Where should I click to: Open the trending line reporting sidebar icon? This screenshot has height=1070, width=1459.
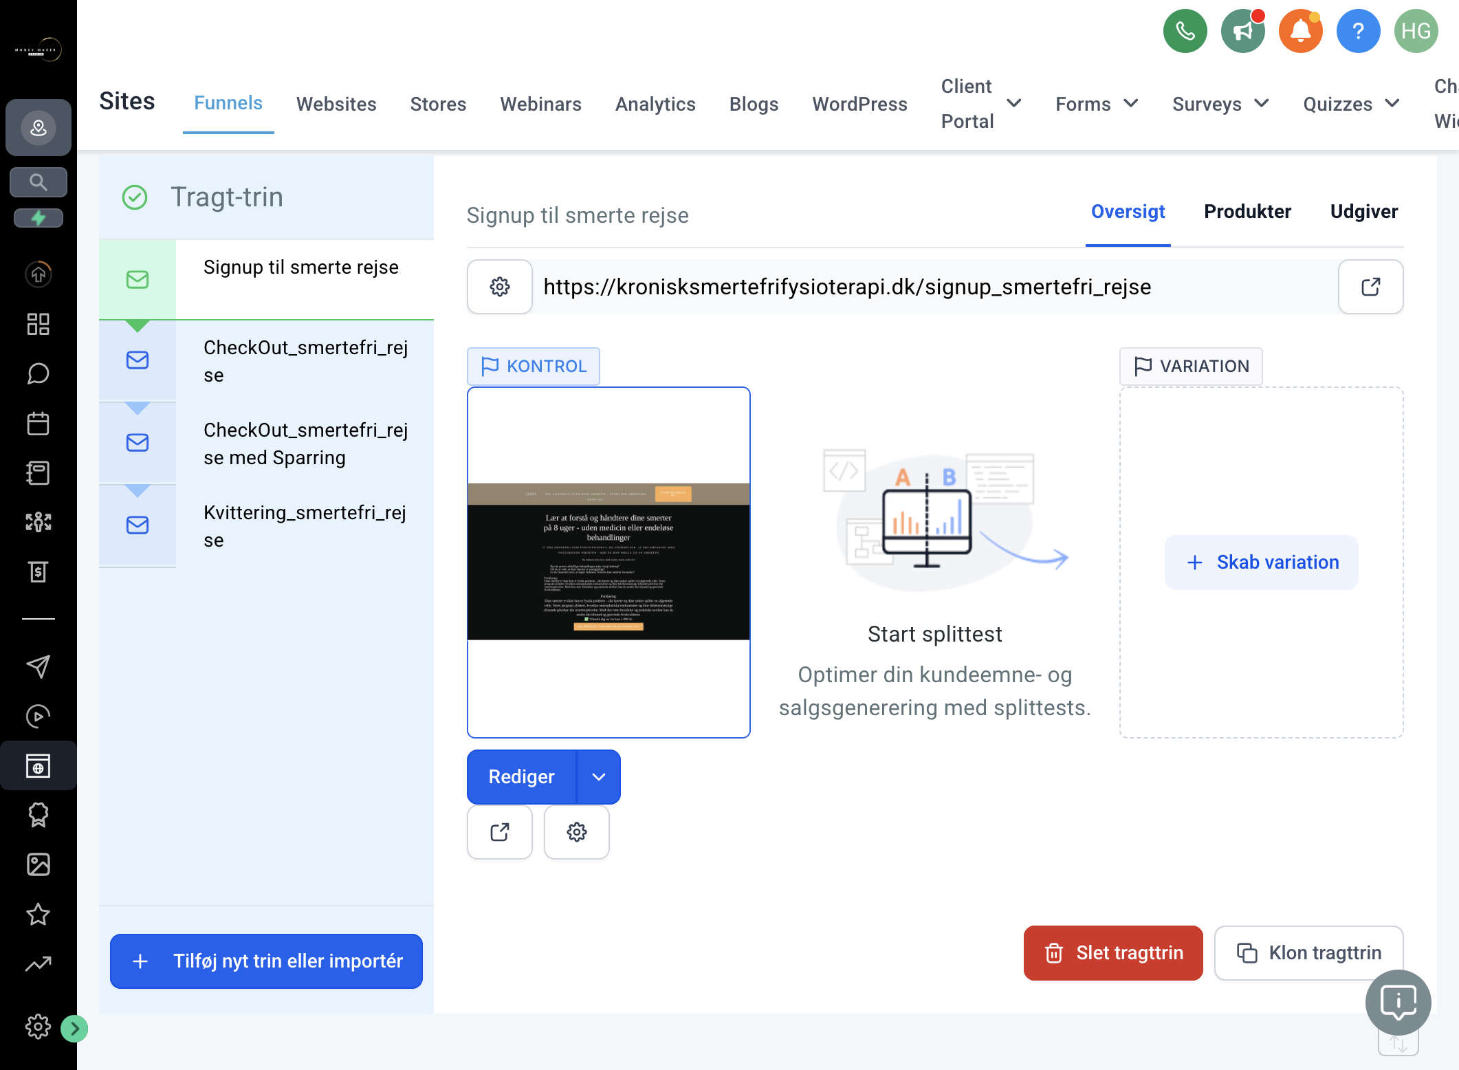pyautogui.click(x=39, y=963)
